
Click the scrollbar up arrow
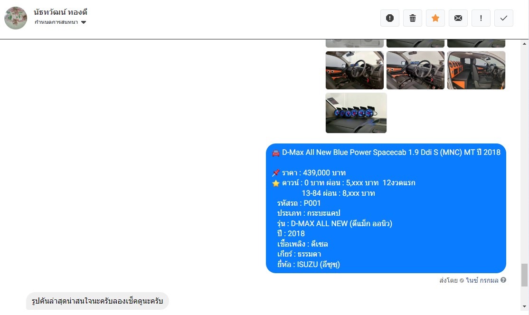524,44
